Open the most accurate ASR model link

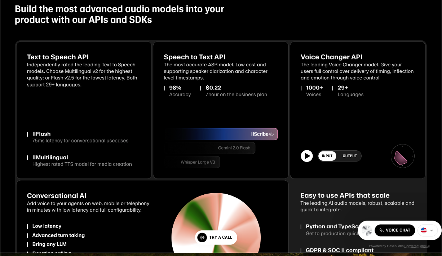(203, 65)
